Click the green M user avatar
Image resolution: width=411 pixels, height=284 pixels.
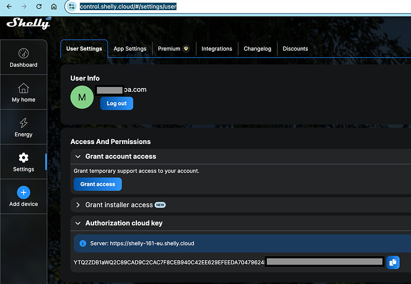[82, 97]
